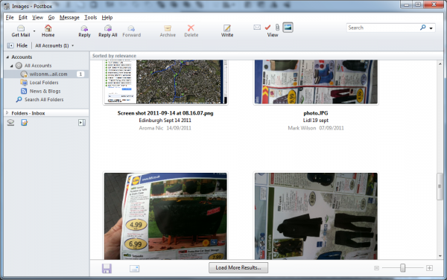This screenshot has width=447, height=280.
Task: Open the Message menu
Action: 69,17
